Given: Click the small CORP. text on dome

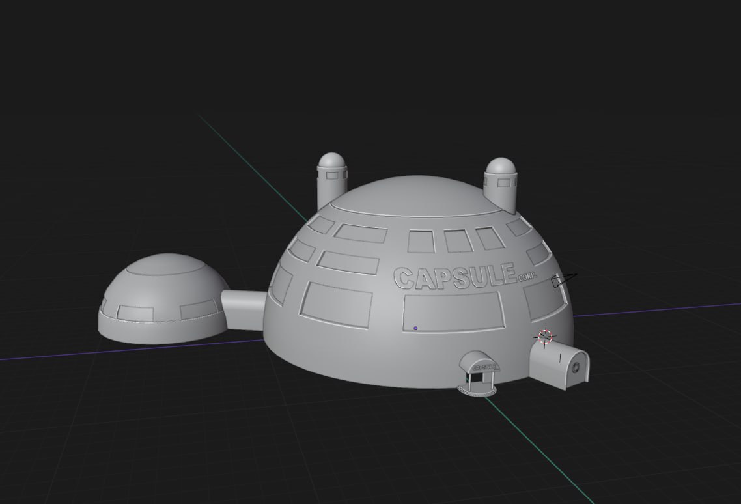Looking at the screenshot, I should [x=528, y=277].
